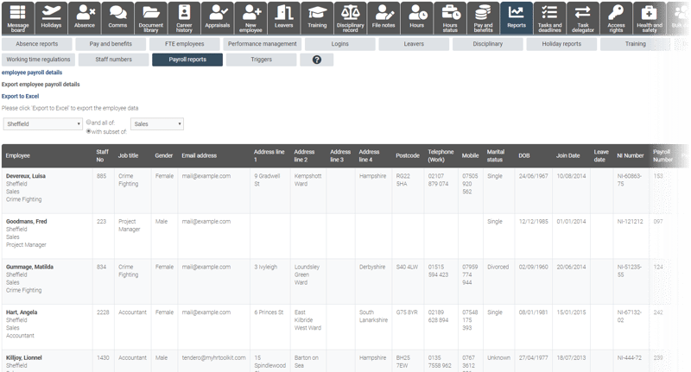Click employee name Devereux, Luisa
Screen dimensions: 691x372
pyautogui.click(x=26, y=176)
